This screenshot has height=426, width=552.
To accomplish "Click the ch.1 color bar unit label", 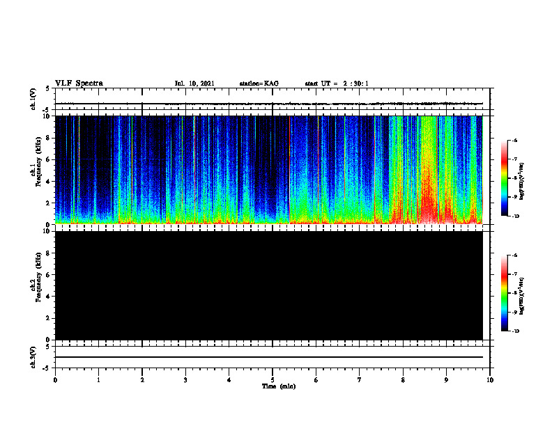I will (x=522, y=182).
